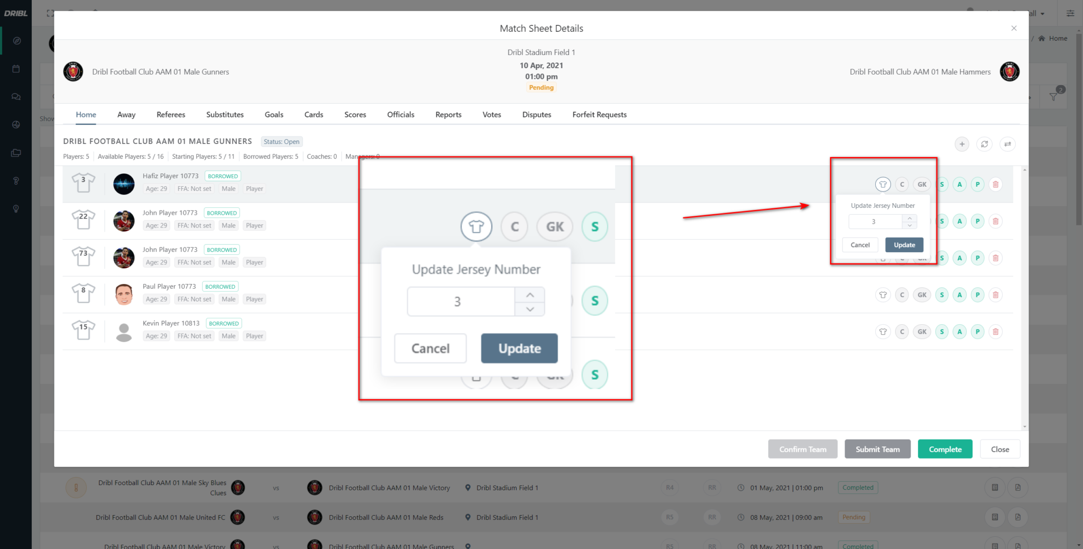The width and height of the screenshot is (1083, 549).
Task: Open the Messages chat icon in the sidebar
Action: [16, 96]
